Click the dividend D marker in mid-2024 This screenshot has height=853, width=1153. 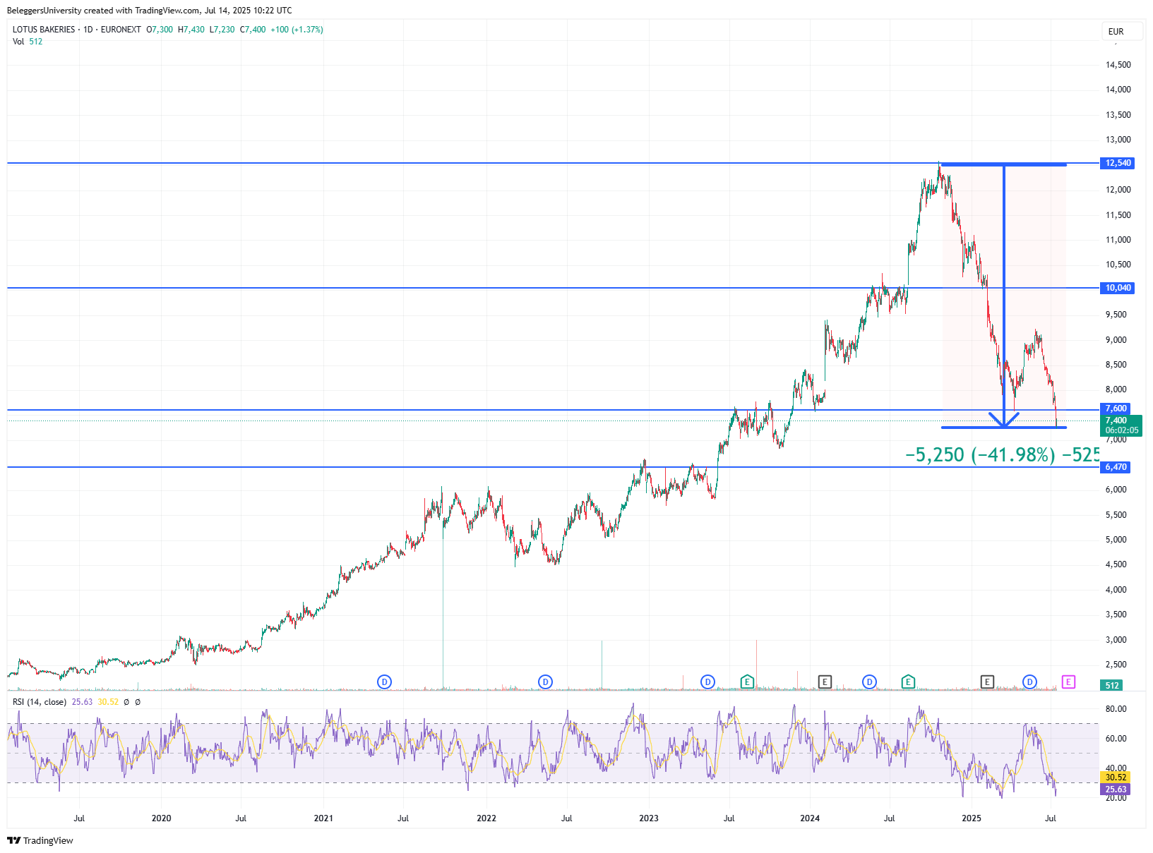pos(869,682)
